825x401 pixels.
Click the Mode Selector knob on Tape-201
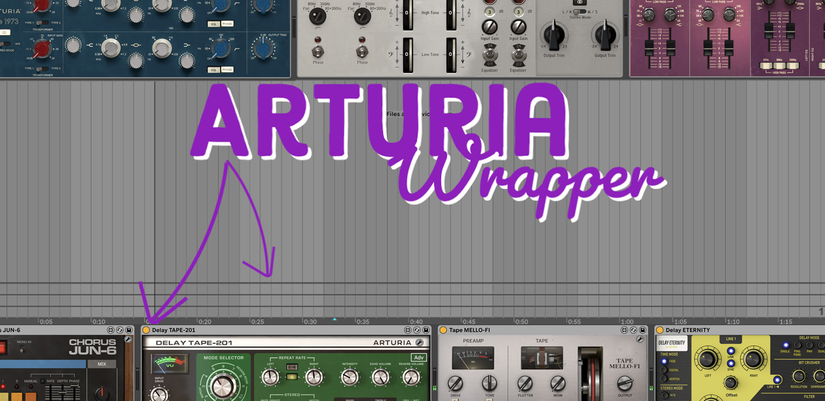(x=223, y=385)
